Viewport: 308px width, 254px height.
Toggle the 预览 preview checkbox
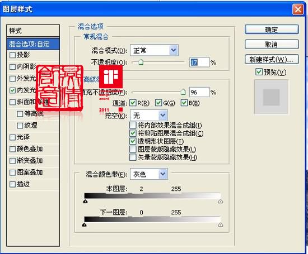(x=259, y=72)
